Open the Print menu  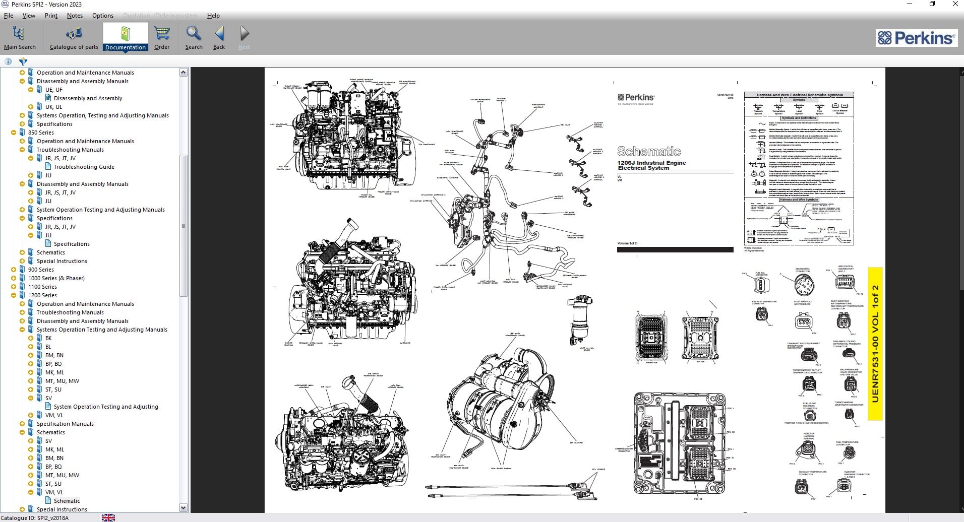[x=51, y=16]
